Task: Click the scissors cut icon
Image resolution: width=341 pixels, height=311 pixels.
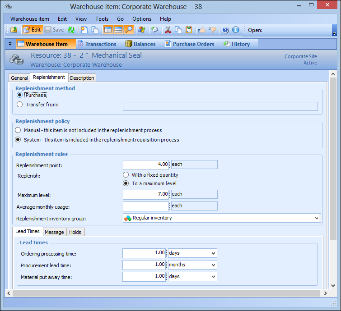Action: point(168,30)
